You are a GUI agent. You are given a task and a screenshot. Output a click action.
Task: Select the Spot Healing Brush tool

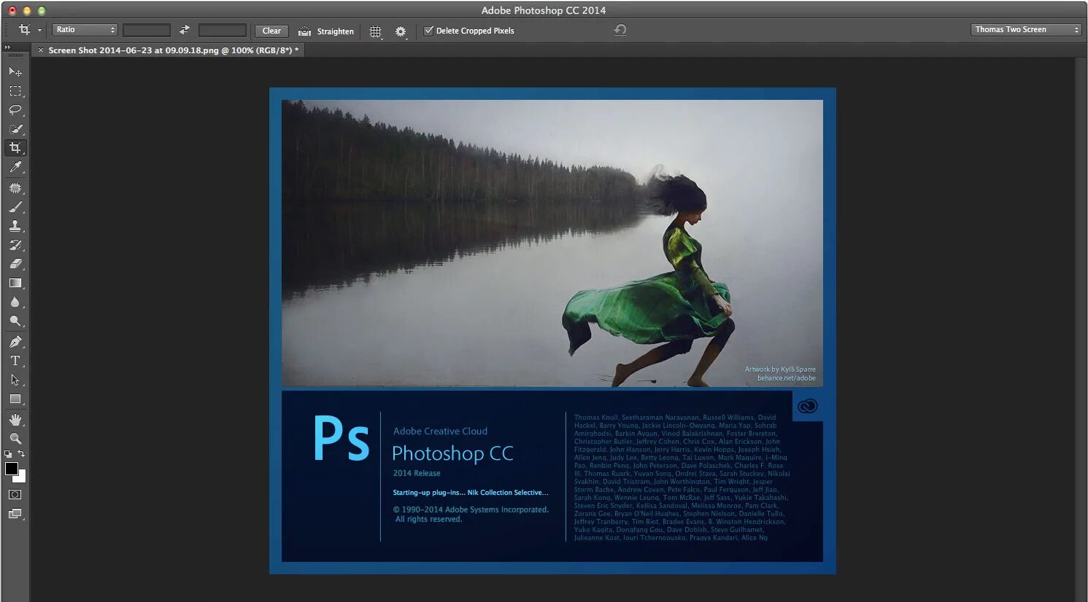tap(15, 188)
